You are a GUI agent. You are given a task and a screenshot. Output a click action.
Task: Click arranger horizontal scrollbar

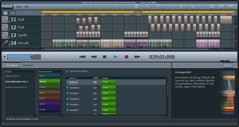pyautogui.click(x=126, y=49)
